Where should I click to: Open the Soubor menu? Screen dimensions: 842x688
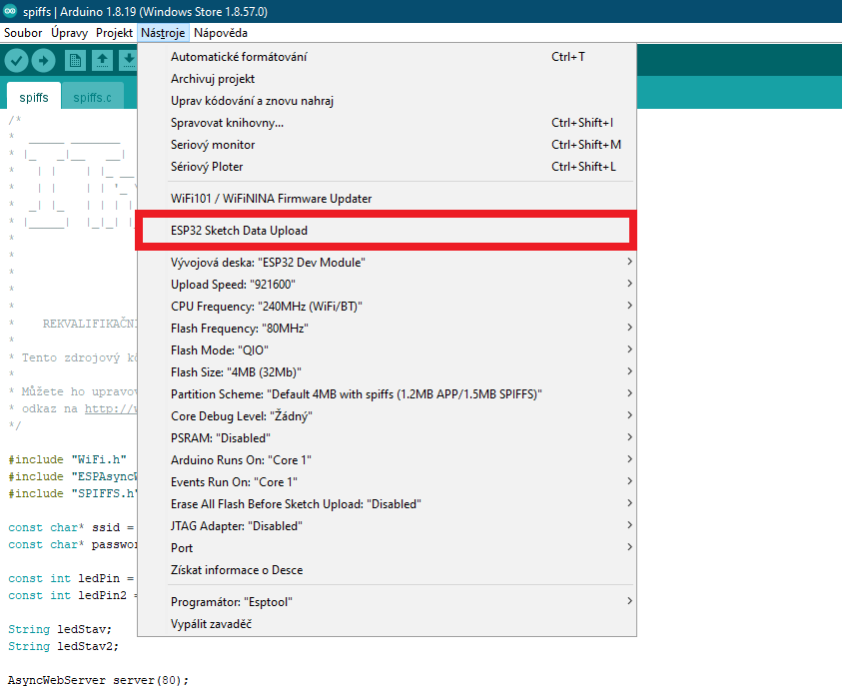click(x=23, y=33)
